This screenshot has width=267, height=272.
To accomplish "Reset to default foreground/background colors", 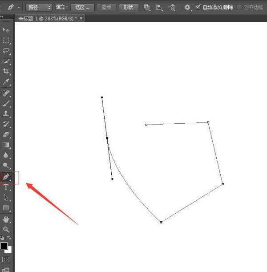I will [2, 238].
